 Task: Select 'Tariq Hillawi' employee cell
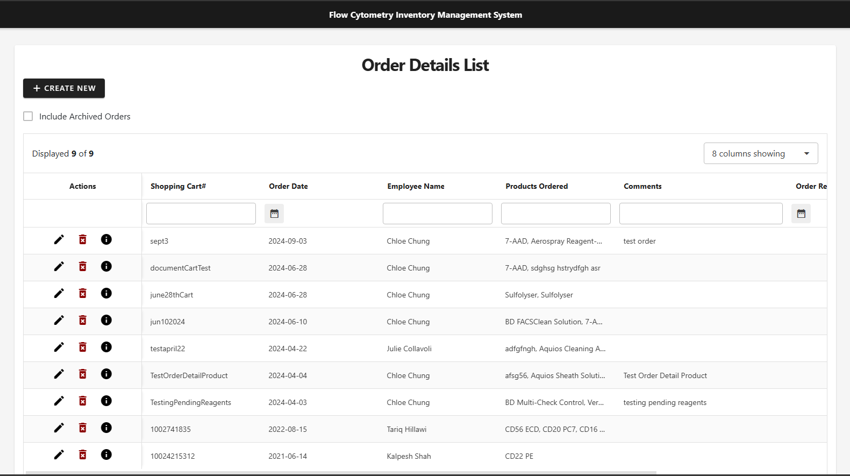tap(406, 429)
